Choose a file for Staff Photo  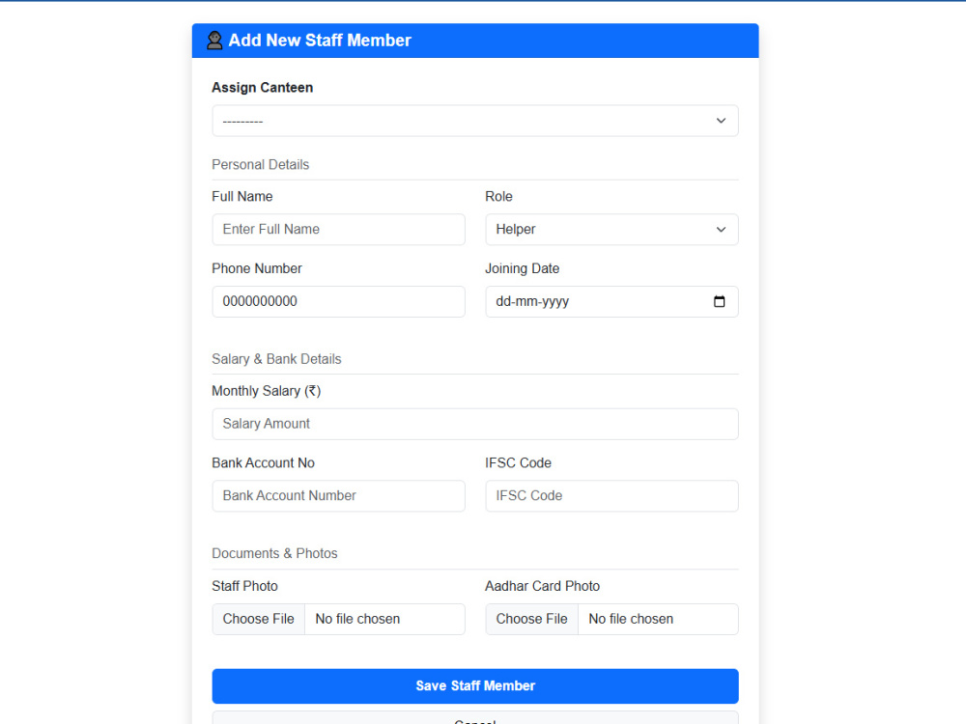pos(258,619)
